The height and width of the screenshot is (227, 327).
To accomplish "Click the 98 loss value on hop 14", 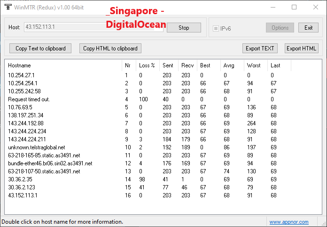I will (142, 179).
